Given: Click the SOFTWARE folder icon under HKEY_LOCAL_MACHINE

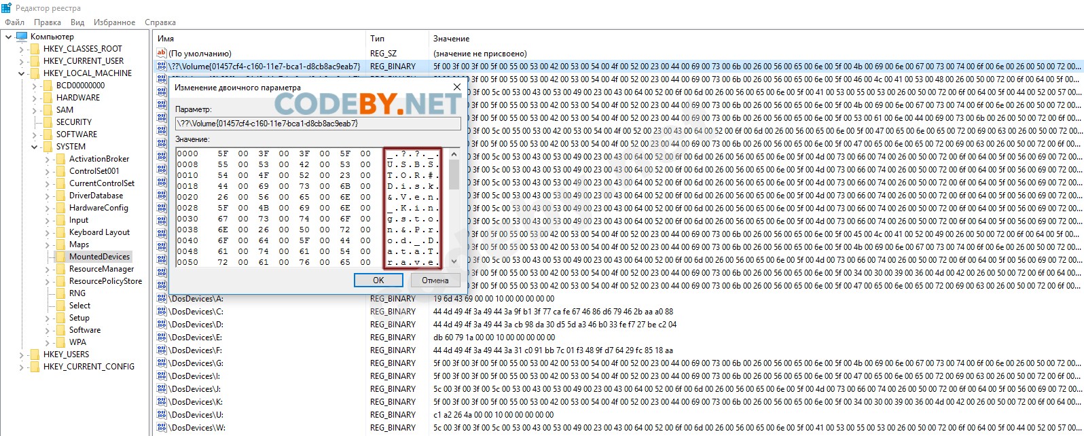Looking at the screenshot, I should click(x=47, y=134).
